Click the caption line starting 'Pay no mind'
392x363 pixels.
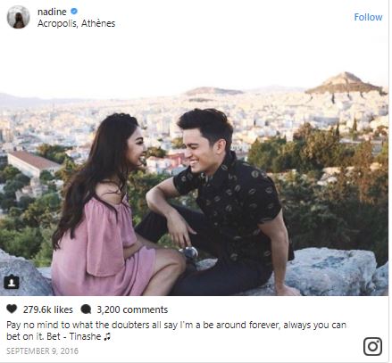176,325
